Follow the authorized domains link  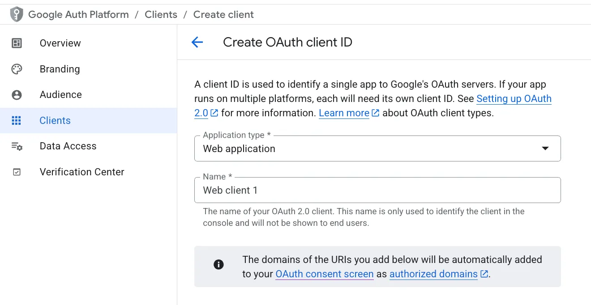tap(433, 274)
